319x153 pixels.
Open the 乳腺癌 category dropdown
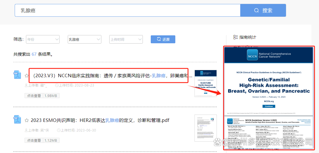coord(84,39)
